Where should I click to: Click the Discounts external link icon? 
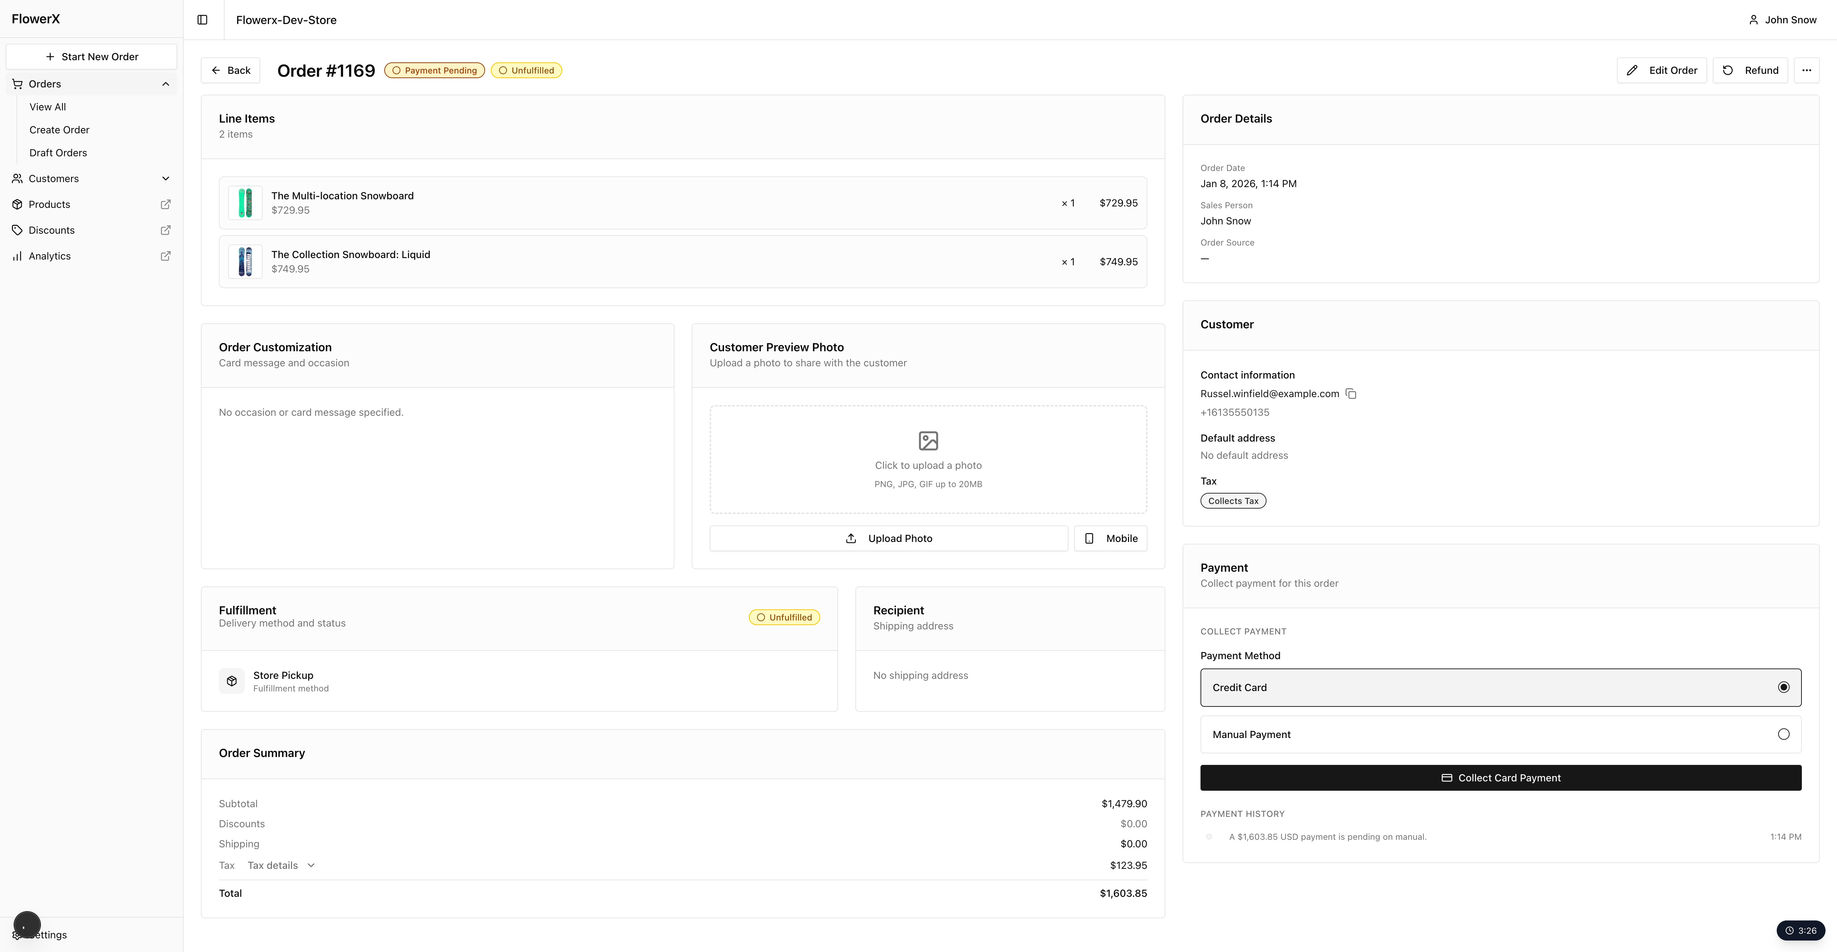[x=165, y=230]
